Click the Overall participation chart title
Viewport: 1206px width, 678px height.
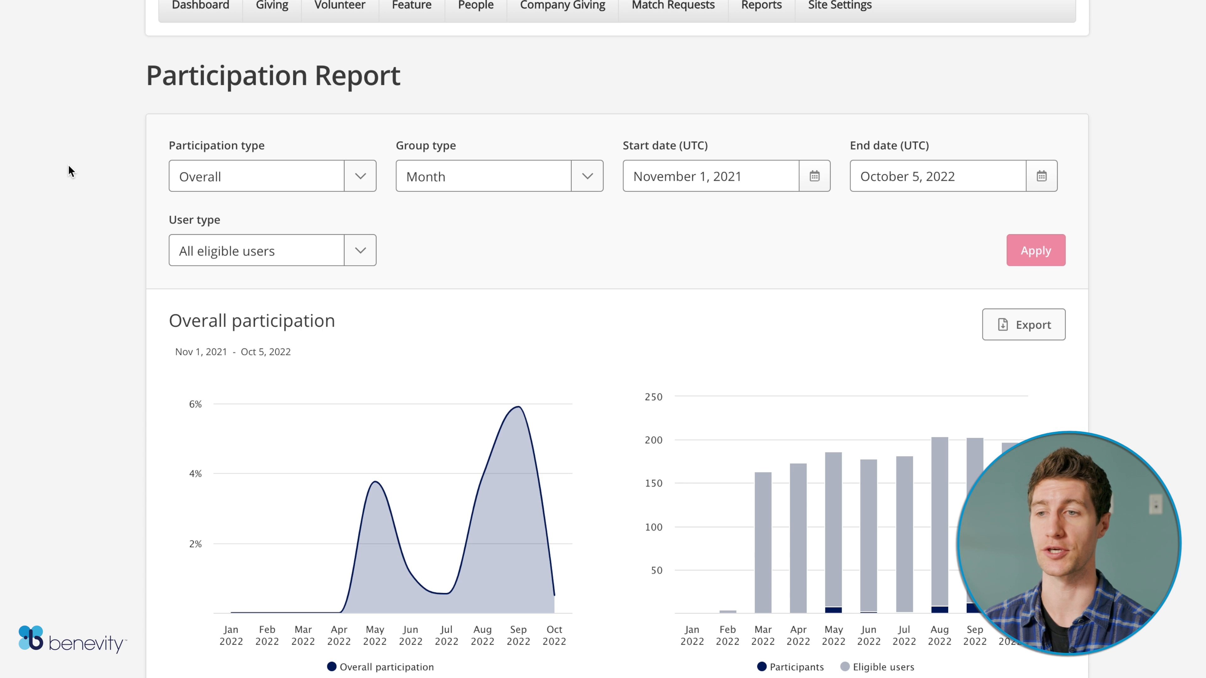click(252, 321)
